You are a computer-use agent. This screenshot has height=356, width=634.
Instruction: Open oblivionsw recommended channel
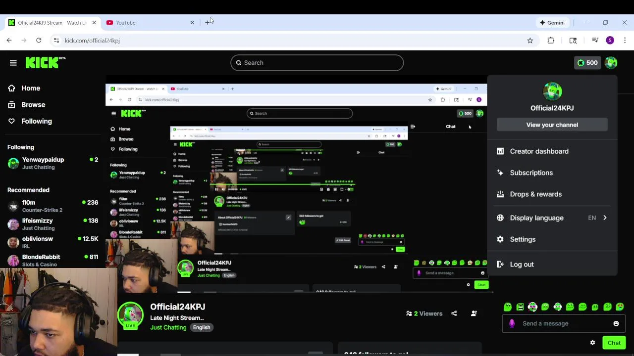pos(53,242)
